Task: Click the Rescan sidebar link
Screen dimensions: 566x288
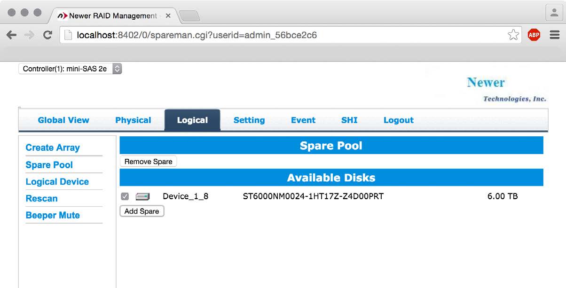Action: pos(42,199)
